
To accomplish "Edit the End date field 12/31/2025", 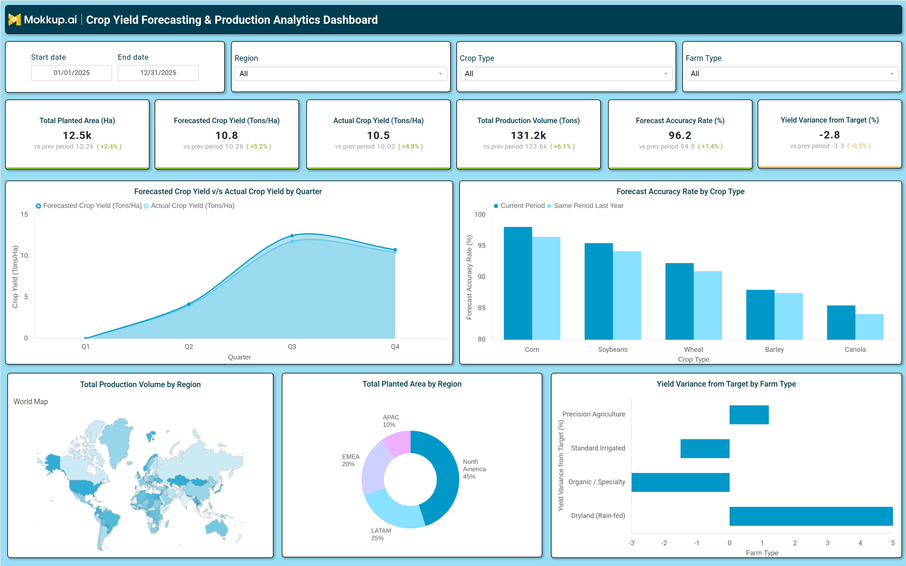I will (158, 73).
